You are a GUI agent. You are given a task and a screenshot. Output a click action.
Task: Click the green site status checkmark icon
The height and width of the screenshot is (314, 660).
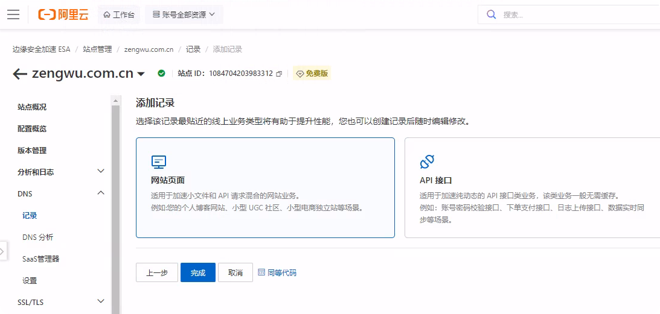[161, 74]
